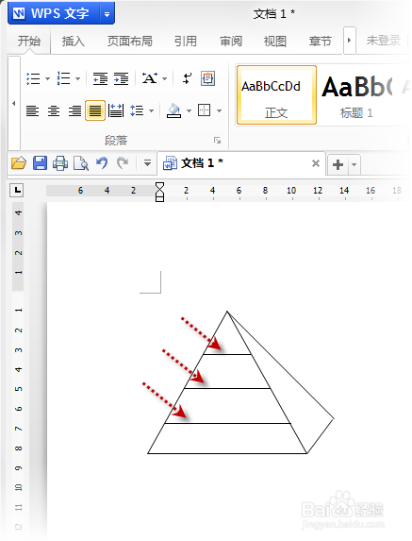Select the 标题 1 style
The height and width of the screenshot is (541, 412).
pos(356,94)
